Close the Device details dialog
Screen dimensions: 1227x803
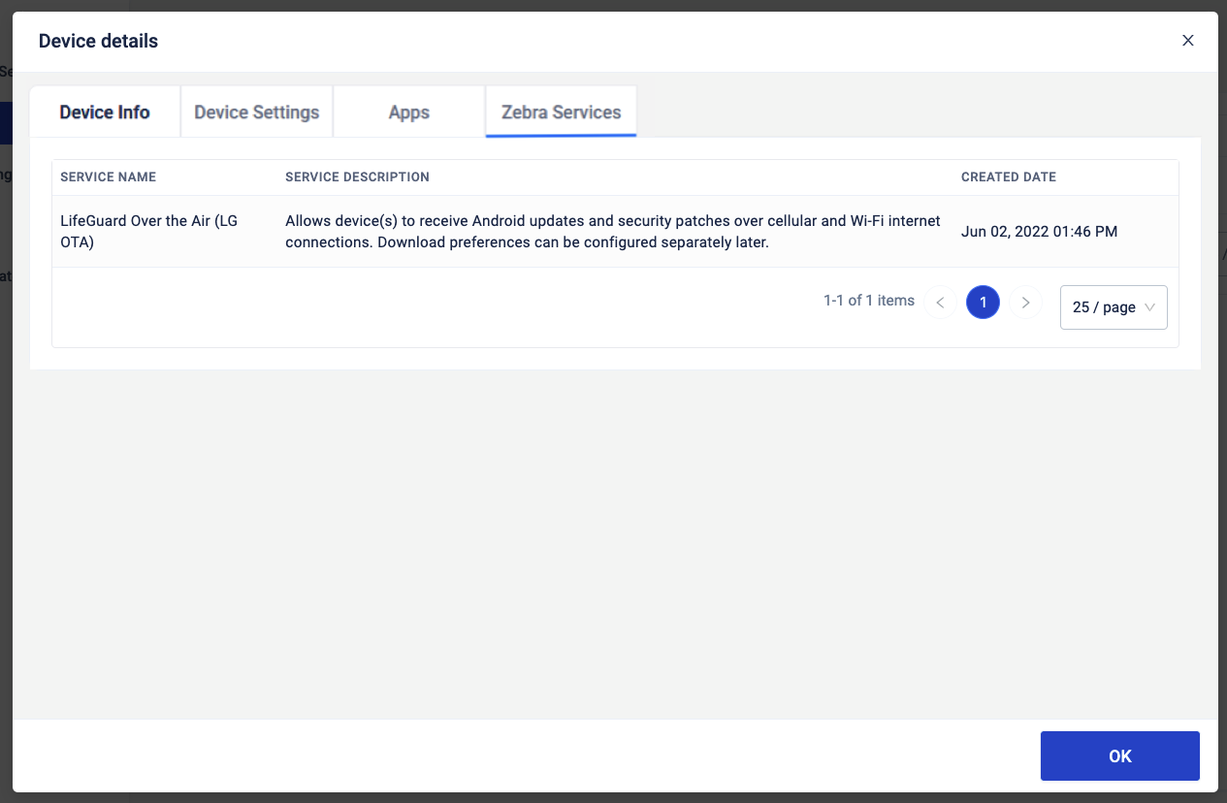pyautogui.click(x=1187, y=41)
